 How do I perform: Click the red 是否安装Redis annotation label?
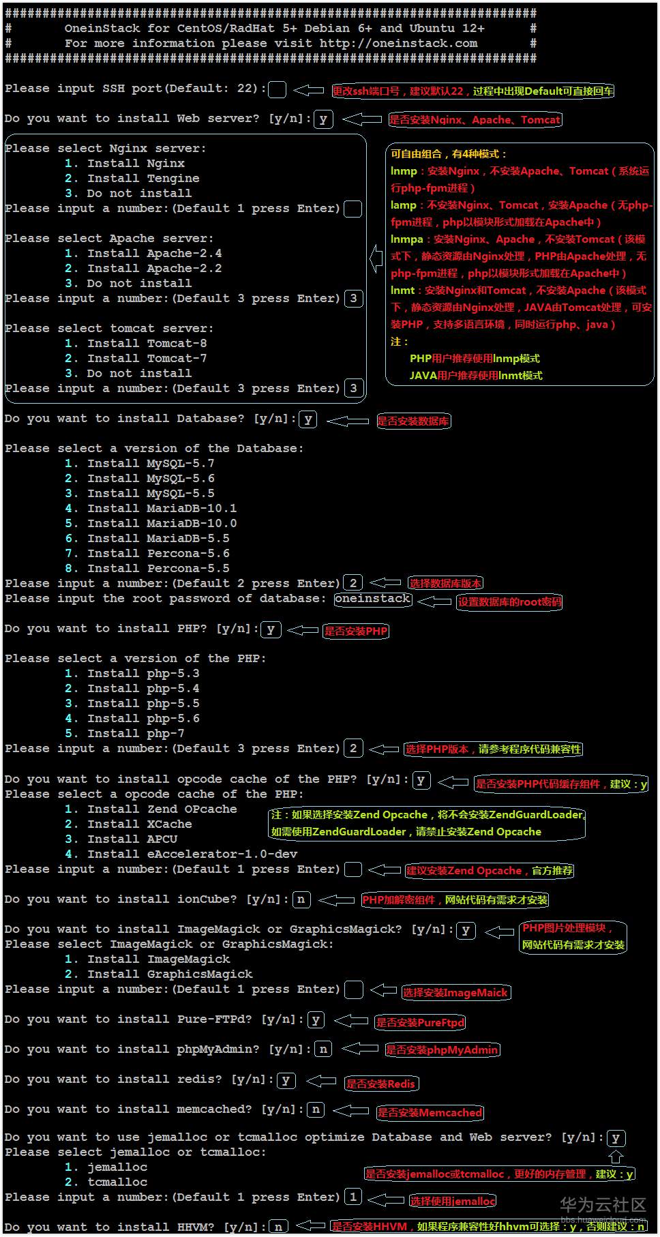tap(380, 1084)
